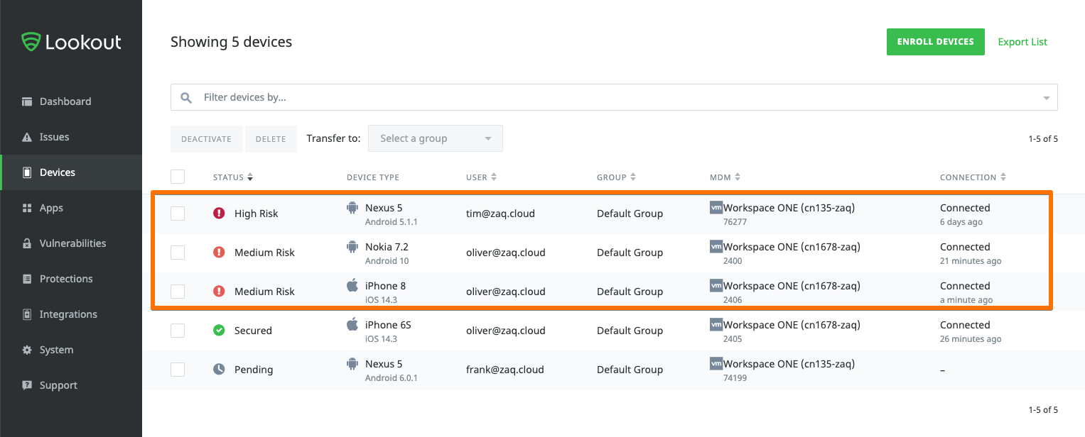
Task: Open the System settings link
Action: click(x=71, y=350)
